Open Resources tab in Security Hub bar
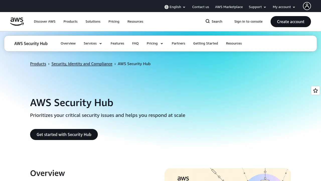 [x=234, y=43]
